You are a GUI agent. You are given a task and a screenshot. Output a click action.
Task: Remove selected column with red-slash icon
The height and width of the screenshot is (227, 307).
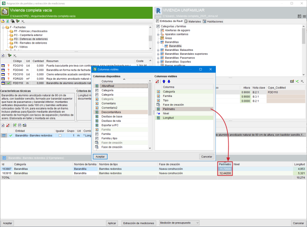157,82
